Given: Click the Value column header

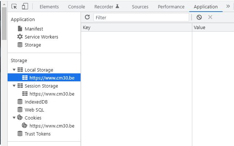Looking at the screenshot, I should pyautogui.click(x=213, y=27).
